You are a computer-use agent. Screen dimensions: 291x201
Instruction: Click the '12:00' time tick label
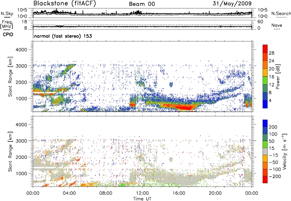(142, 193)
